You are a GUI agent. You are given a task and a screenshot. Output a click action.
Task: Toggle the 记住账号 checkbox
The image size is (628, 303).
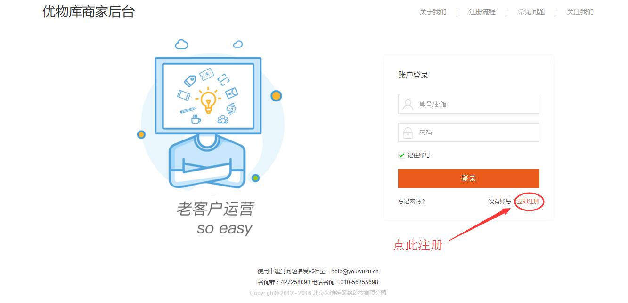tap(401, 155)
